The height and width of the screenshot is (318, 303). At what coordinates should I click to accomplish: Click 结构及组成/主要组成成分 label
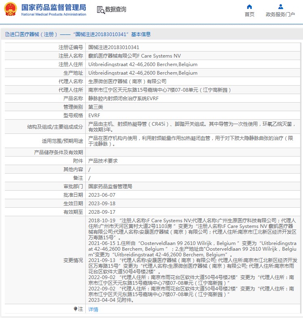(55, 127)
